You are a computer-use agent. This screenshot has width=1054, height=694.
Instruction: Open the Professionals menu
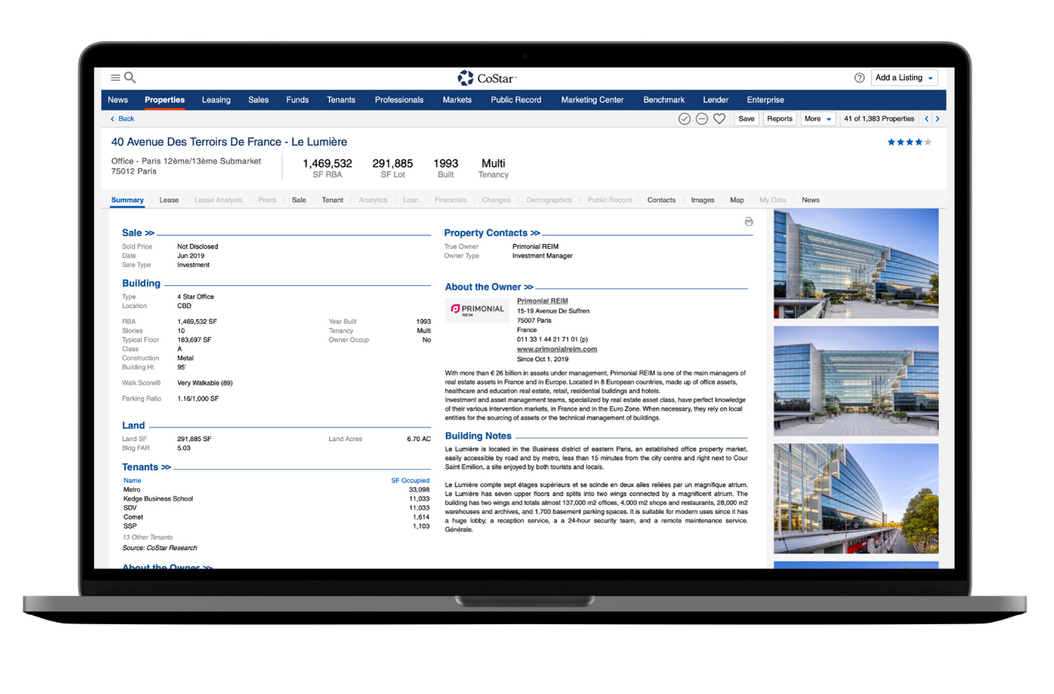coord(399,100)
